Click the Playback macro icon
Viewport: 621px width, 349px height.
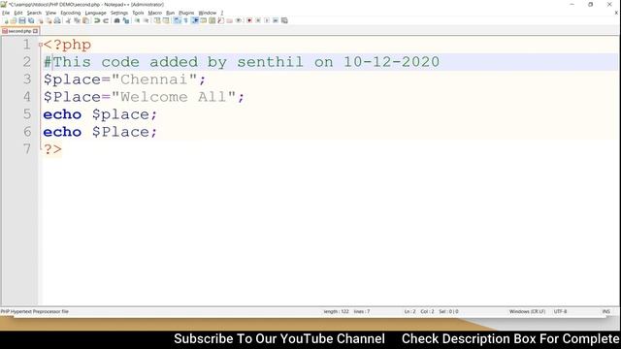pyautogui.click(x=267, y=20)
